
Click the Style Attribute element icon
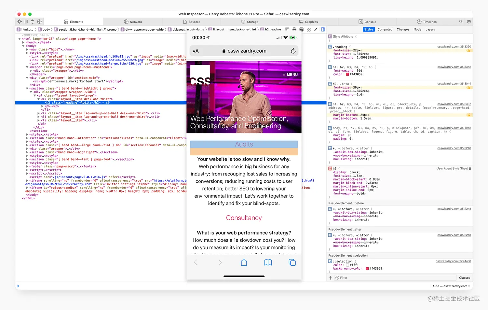click(330, 36)
